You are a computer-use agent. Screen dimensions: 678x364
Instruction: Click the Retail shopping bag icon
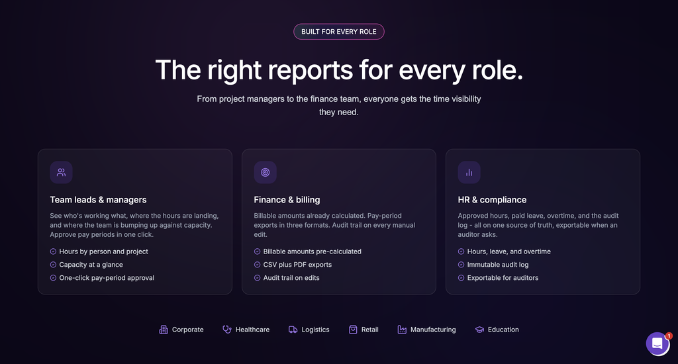(x=353, y=330)
